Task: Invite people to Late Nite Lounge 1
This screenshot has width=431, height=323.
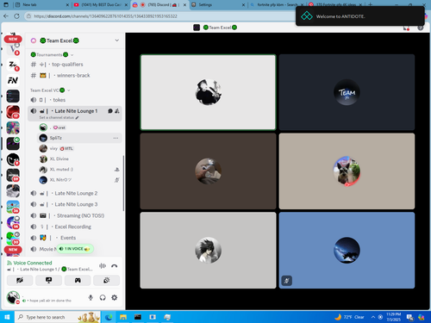Action: [117, 111]
